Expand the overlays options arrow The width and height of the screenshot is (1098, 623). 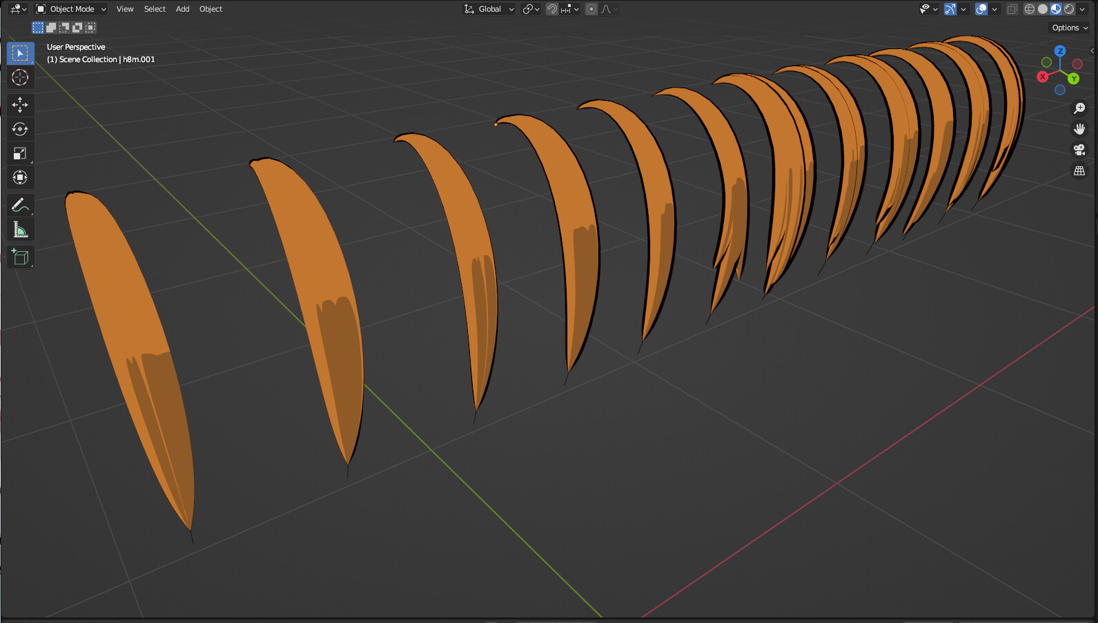(994, 9)
